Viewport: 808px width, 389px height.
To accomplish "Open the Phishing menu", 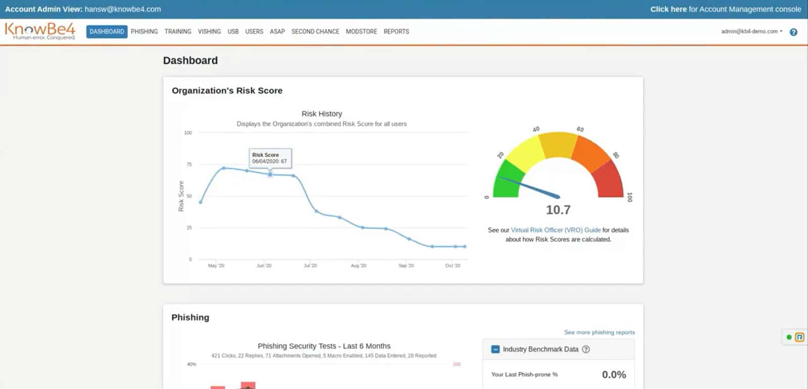I will click(x=144, y=31).
